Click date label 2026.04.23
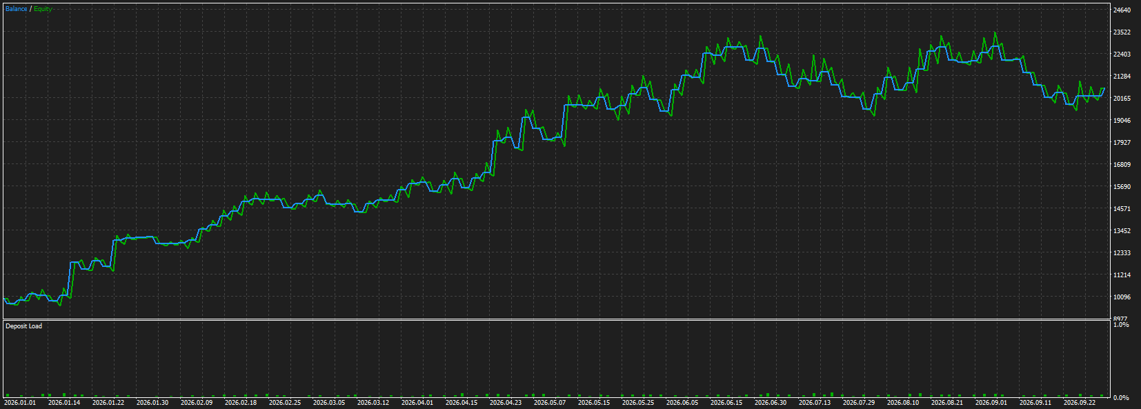This screenshot has height=409, width=1141. (506, 403)
